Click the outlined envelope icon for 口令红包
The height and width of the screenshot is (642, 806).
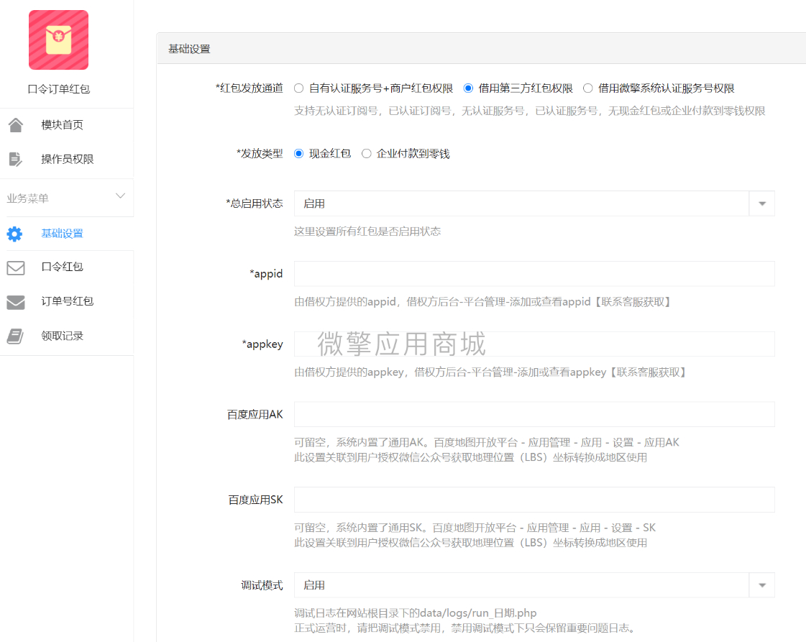15,267
